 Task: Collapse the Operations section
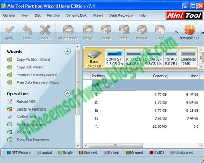click(x=68, y=94)
